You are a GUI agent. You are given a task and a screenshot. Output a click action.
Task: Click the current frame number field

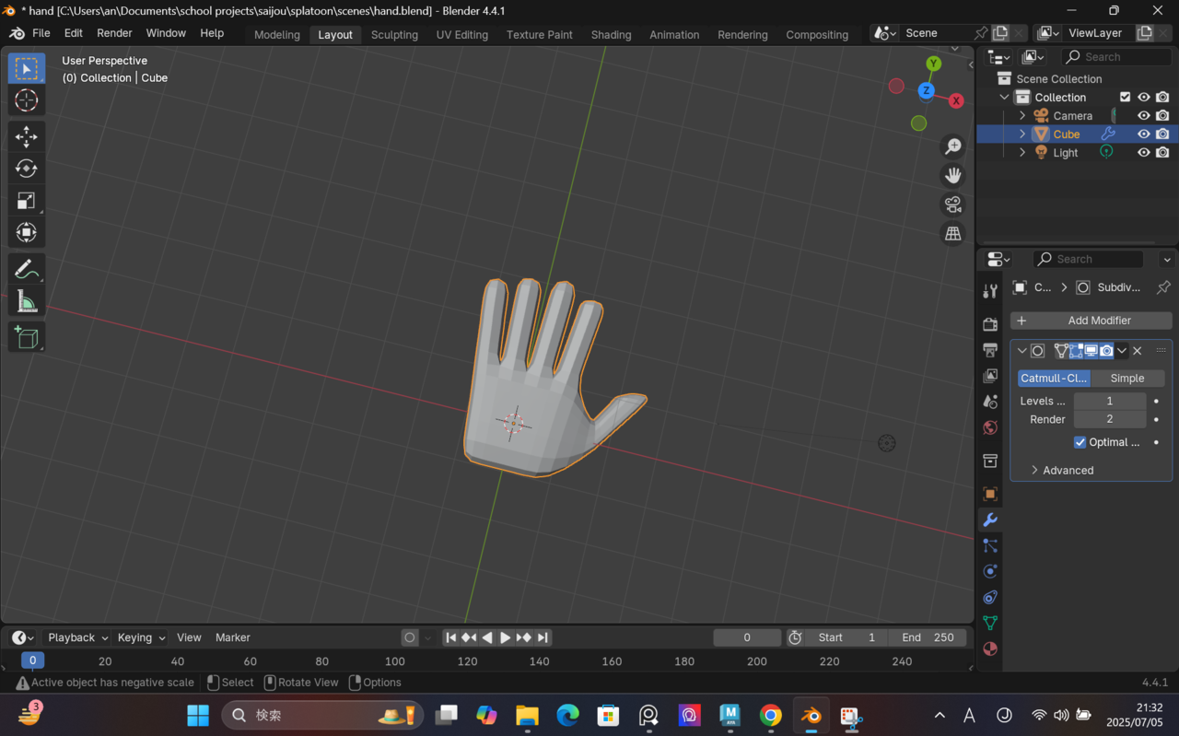coord(747,637)
